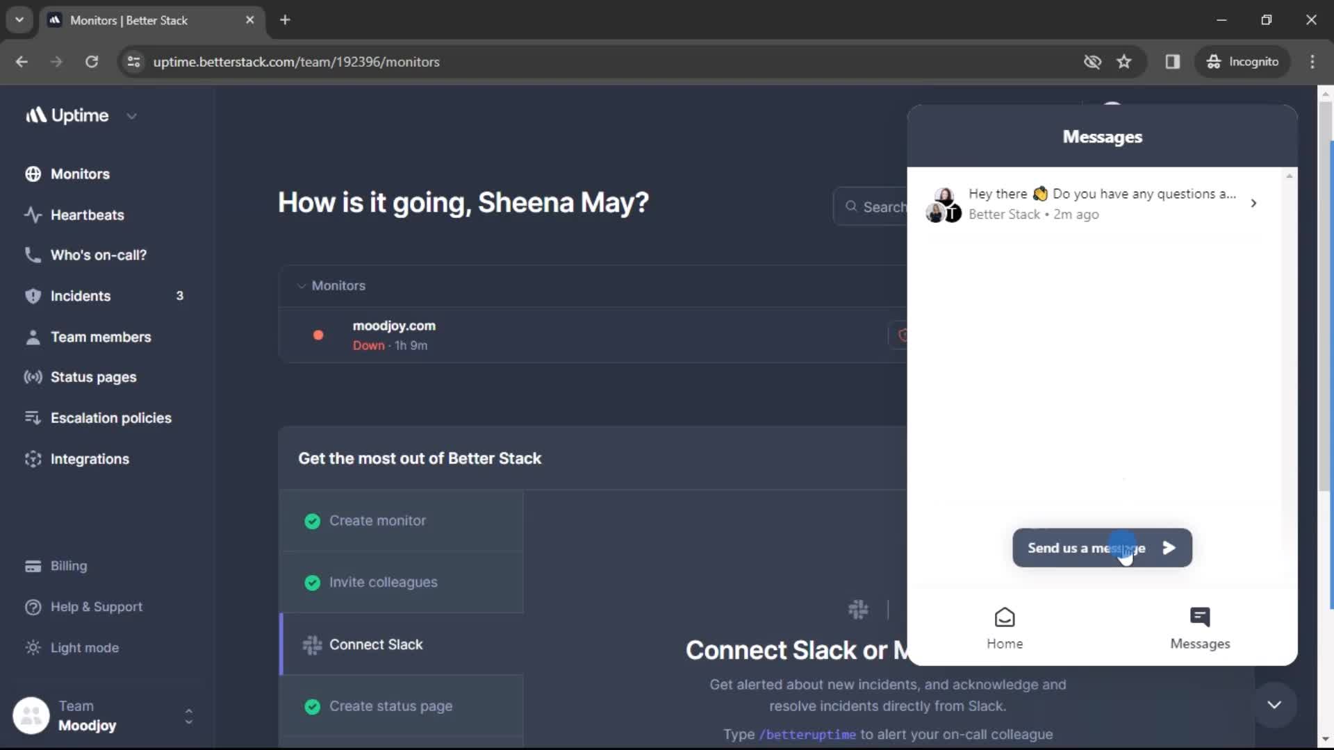Click the chevron on Better Stack message
The width and height of the screenshot is (1334, 750).
click(x=1253, y=203)
